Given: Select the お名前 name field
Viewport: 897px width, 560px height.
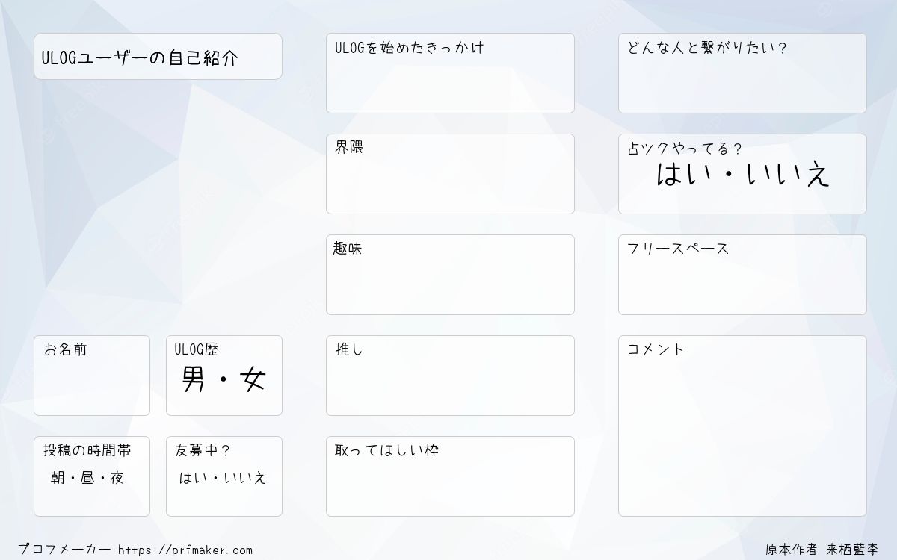Looking at the screenshot, I should click(x=92, y=376).
